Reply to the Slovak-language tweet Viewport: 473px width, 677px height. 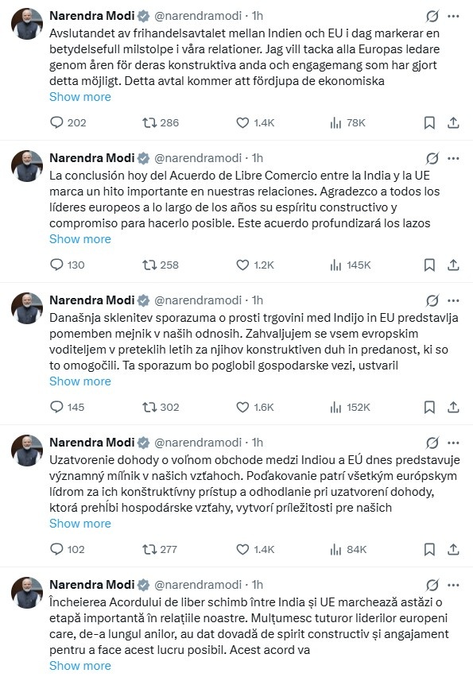[56, 549]
